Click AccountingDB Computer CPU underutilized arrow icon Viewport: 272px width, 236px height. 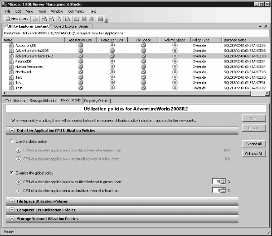pyautogui.click(x=112, y=45)
